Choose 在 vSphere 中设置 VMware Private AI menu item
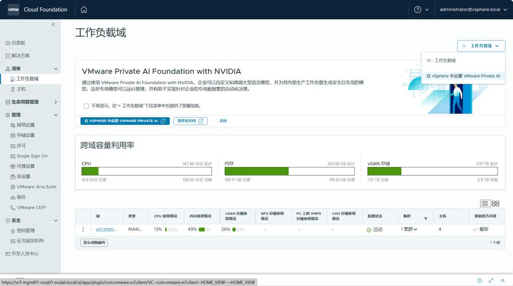The height and width of the screenshot is (286, 513). tap(463, 76)
